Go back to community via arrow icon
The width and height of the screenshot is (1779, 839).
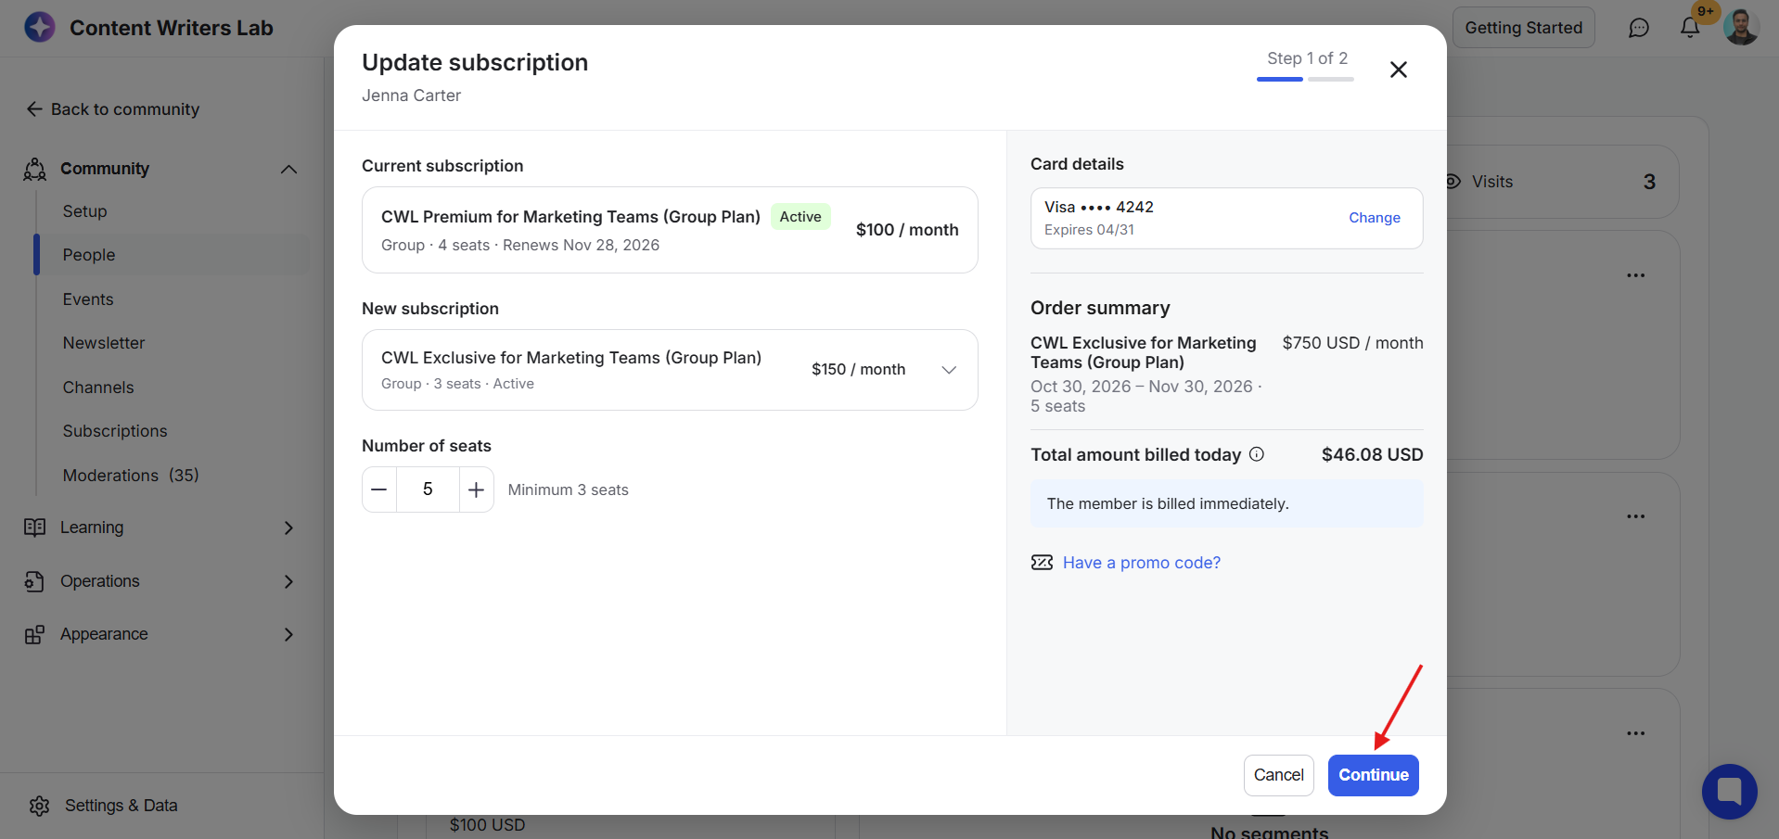click(x=34, y=109)
